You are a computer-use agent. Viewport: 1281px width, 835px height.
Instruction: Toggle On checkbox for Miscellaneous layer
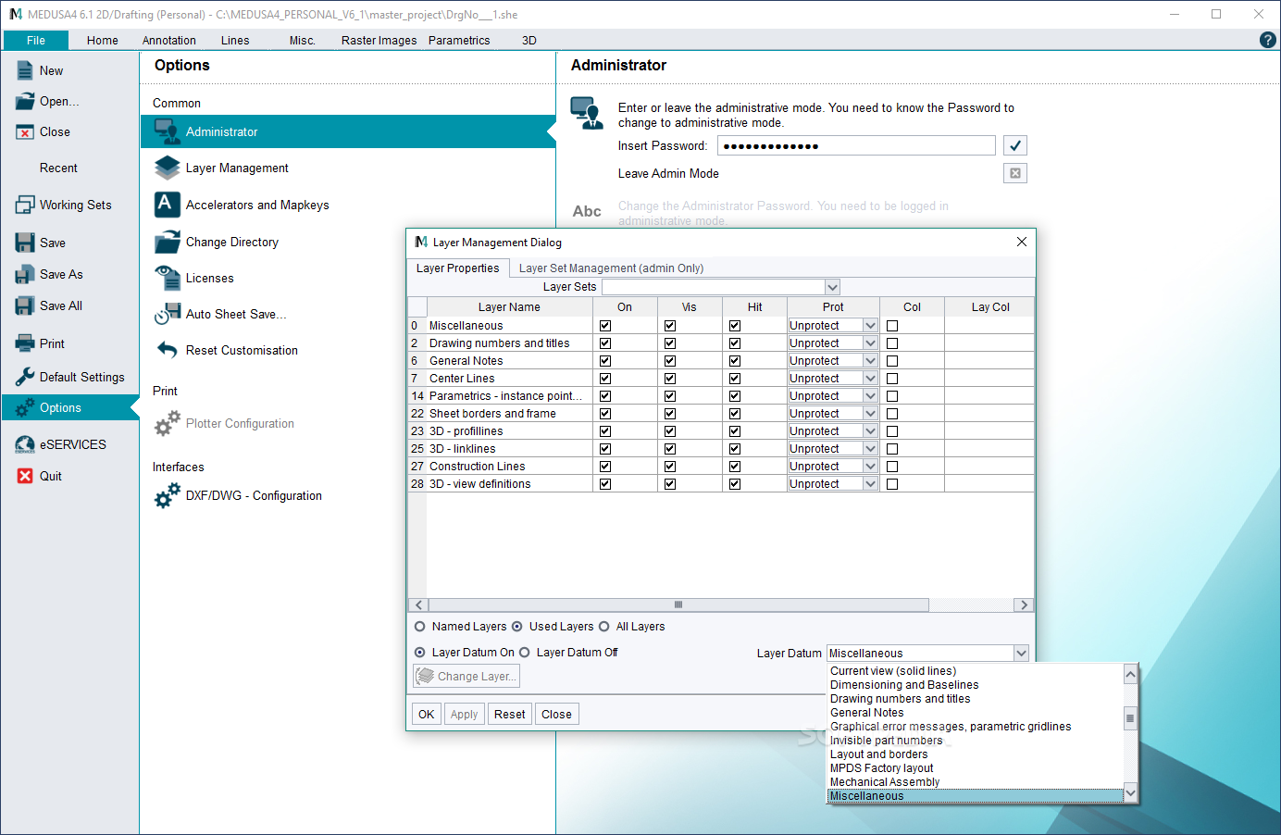(605, 326)
